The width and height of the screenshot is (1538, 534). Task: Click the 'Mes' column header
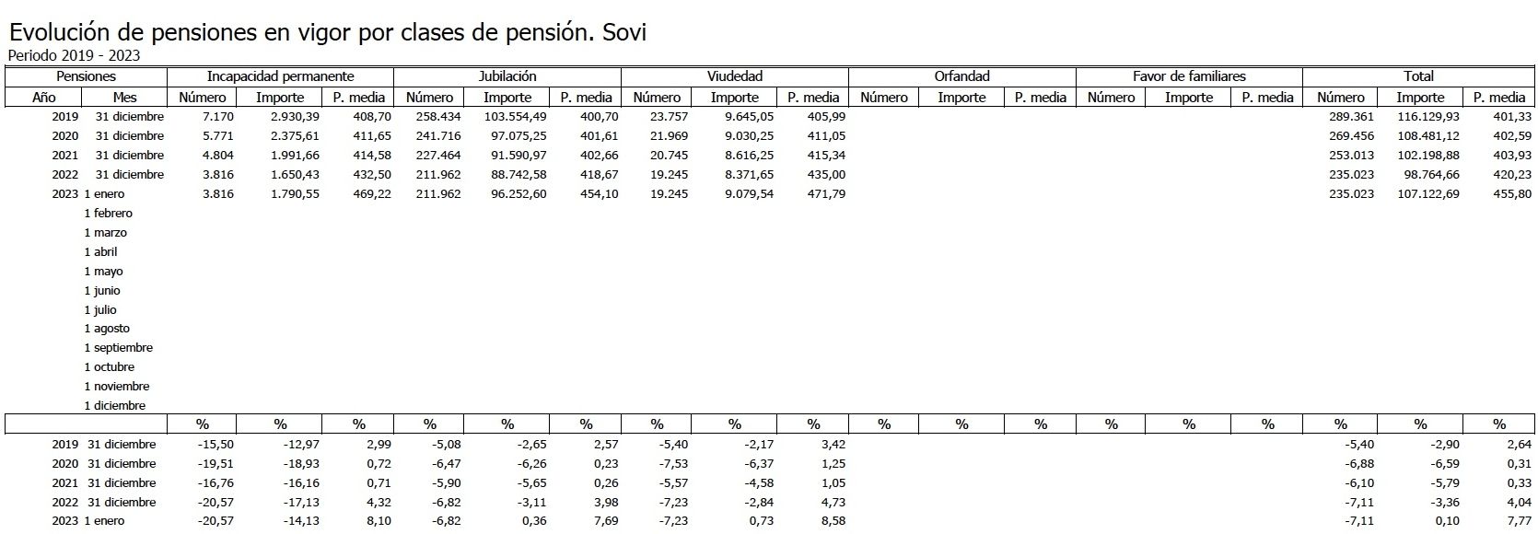click(x=124, y=97)
